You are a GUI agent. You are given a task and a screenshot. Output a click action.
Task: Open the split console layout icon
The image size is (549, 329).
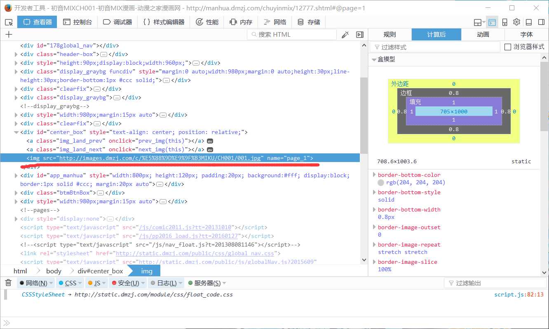pos(479,22)
